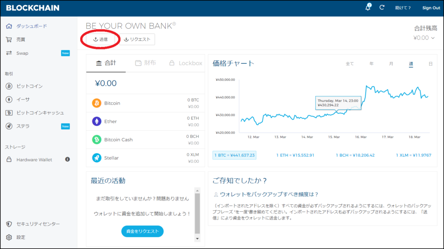Open ビットコイン transactions
Screen dimensions: 444x249
29,86
